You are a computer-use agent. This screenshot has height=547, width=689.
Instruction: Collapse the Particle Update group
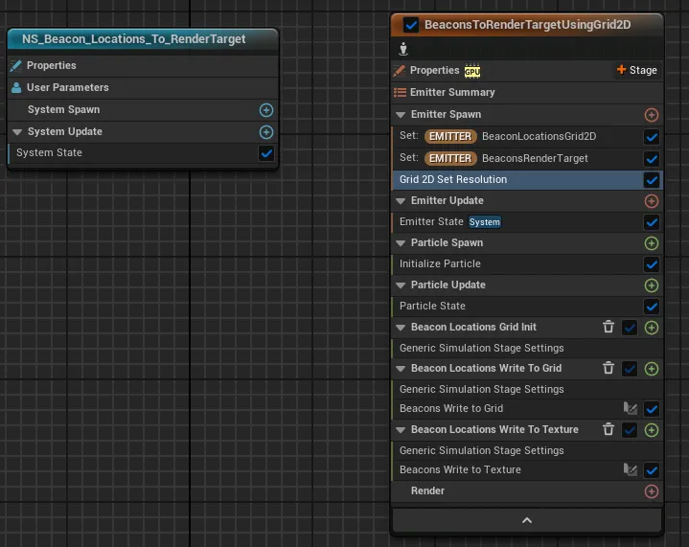click(x=401, y=285)
